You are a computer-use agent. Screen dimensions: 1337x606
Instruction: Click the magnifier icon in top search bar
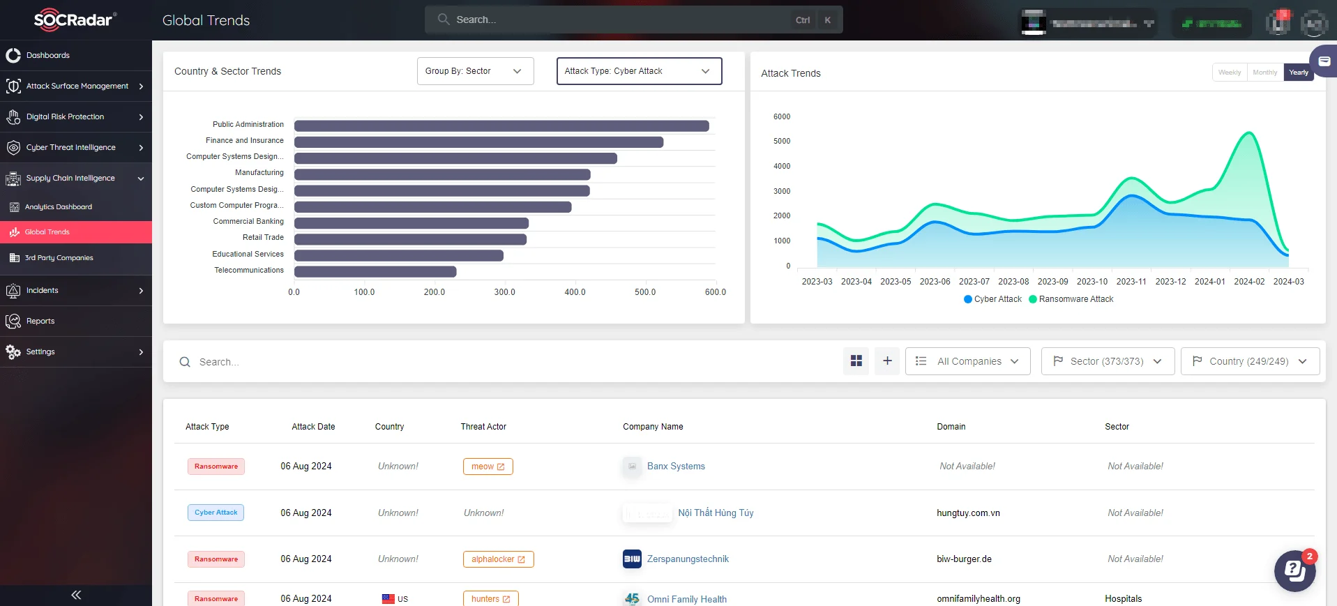444,20
